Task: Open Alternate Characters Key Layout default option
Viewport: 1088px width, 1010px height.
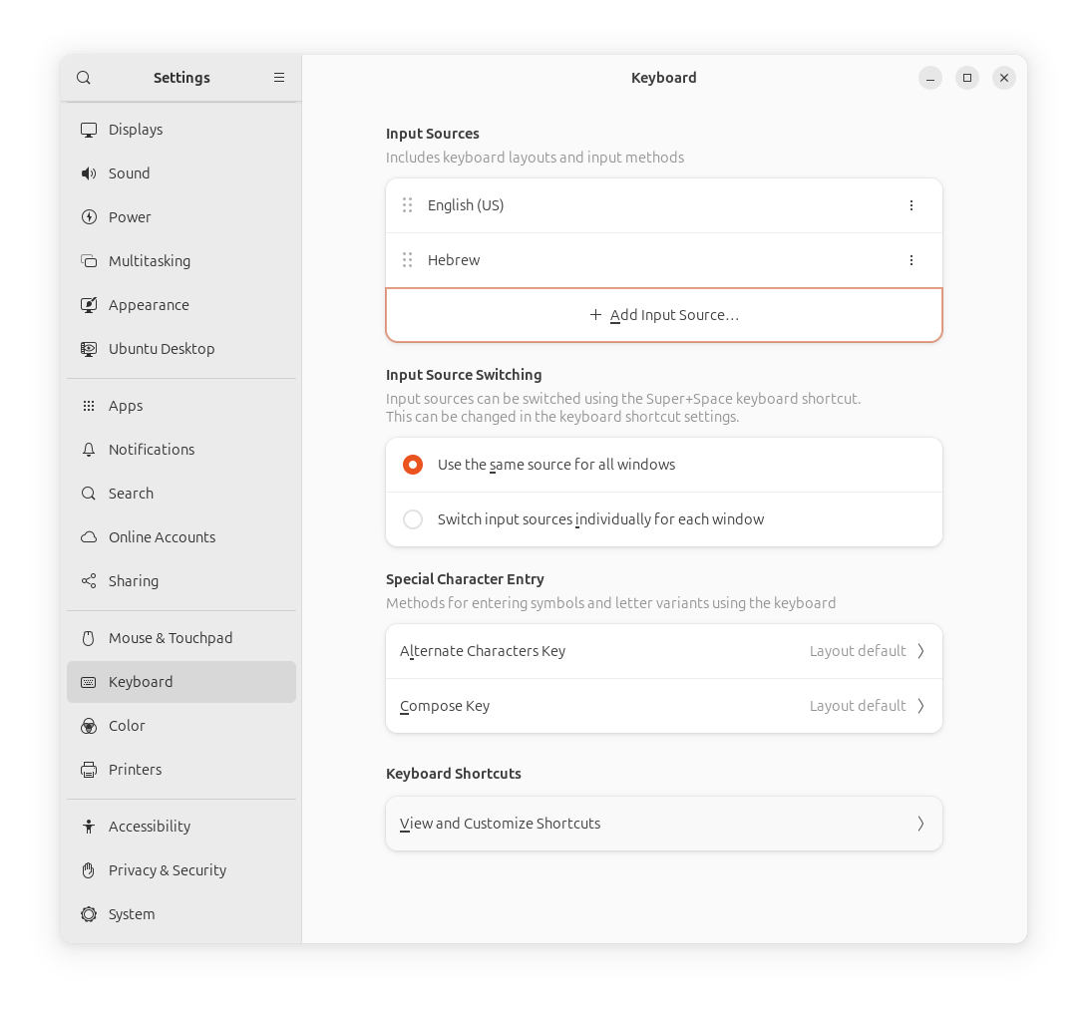Action: (x=867, y=651)
